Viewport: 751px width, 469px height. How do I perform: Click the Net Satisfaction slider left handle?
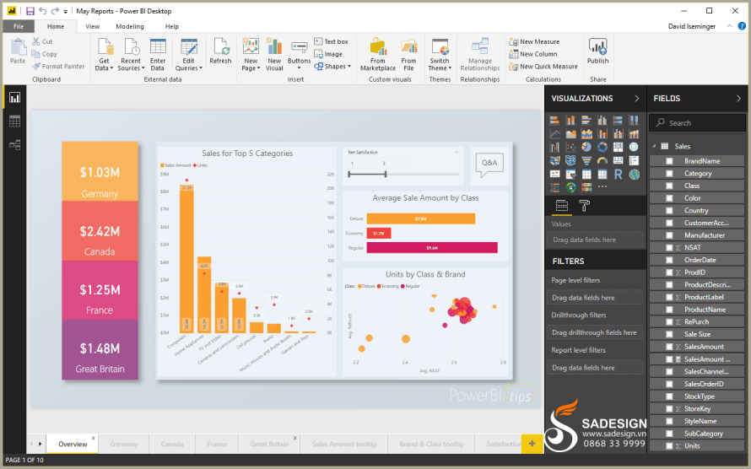point(349,175)
